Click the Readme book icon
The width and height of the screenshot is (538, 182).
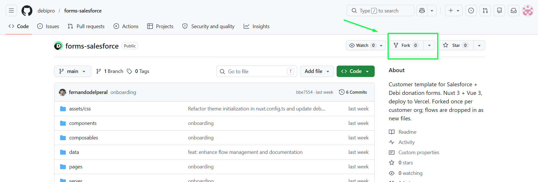[x=392, y=132]
